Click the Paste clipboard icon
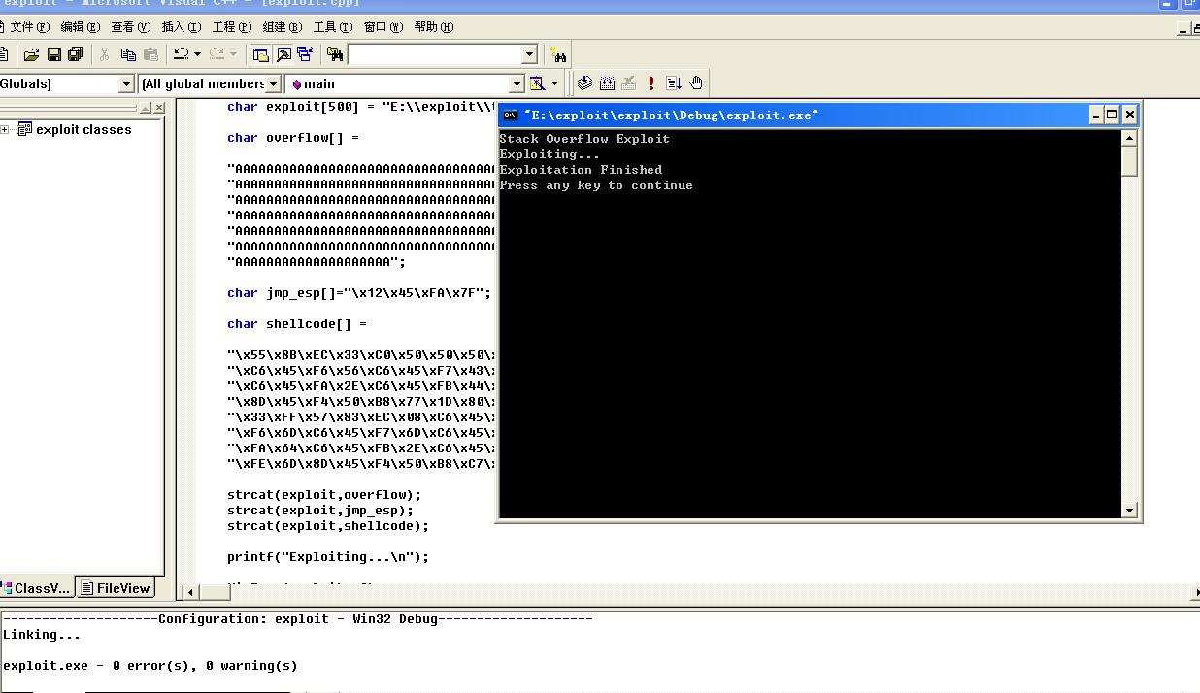 (x=150, y=54)
